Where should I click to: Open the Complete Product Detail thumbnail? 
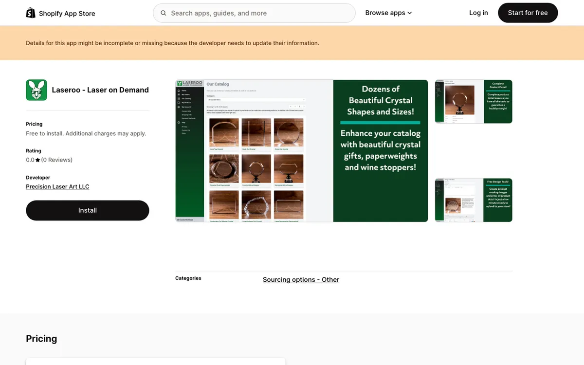coord(474,102)
